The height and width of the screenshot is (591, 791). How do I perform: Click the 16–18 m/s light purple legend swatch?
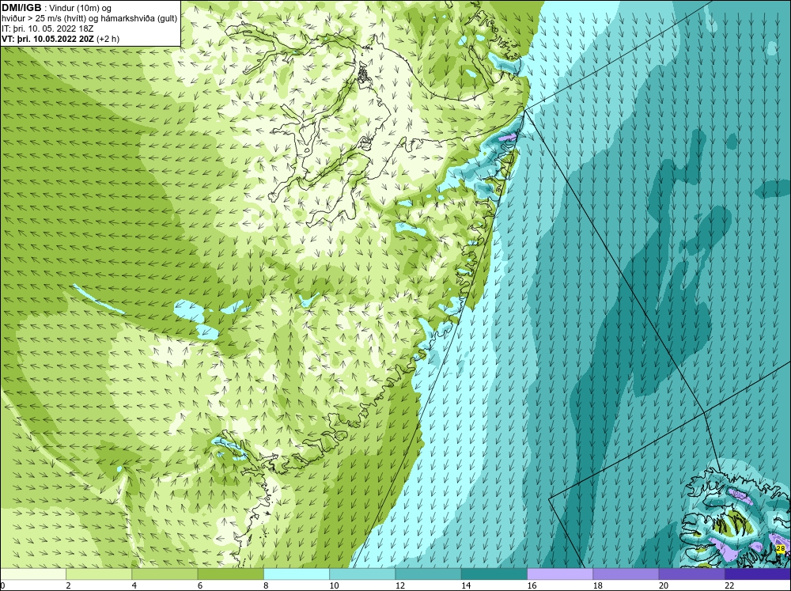pos(560,574)
